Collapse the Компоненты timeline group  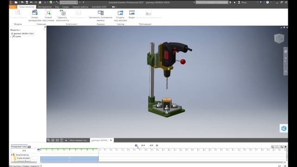click(x=12, y=155)
